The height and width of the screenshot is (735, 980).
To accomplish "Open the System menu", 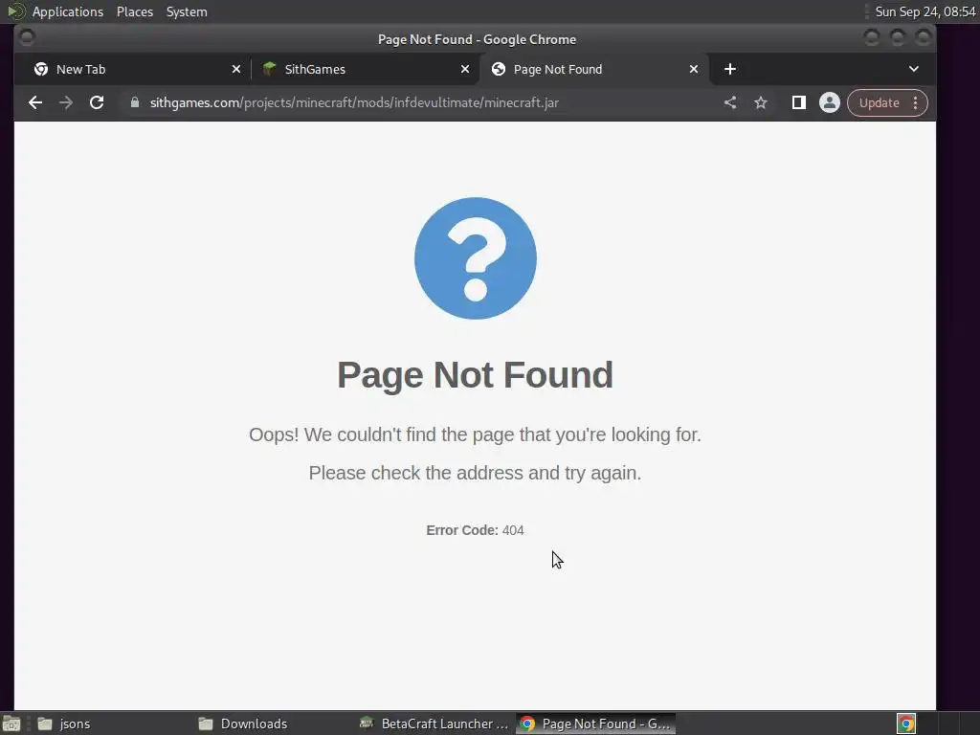I will pyautogui.click(x=187, y=11).
